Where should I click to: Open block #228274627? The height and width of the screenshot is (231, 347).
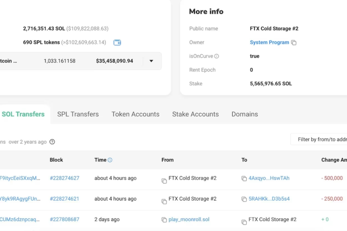point(65,178)
